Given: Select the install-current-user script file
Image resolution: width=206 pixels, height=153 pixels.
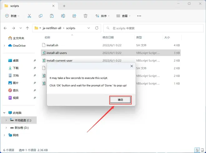Looking at the screenshot, I should (x=111, y=60).
